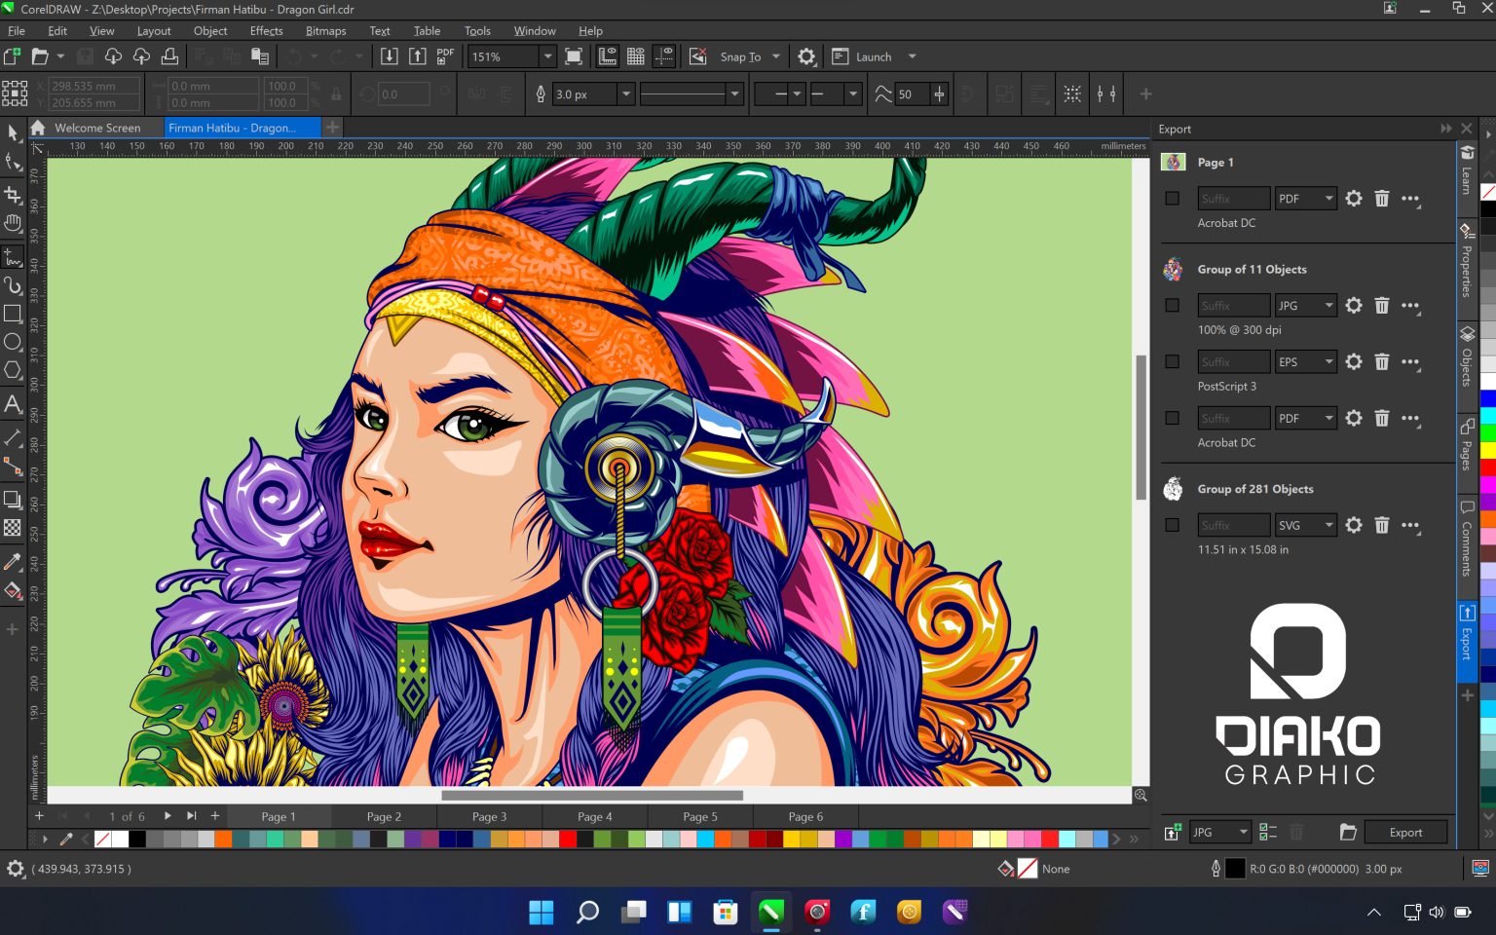Viewport: 1496px width, 935px height.
Task: Check the EPS export checkbox
Action: pyautogui.click(x=1173, y=362)
